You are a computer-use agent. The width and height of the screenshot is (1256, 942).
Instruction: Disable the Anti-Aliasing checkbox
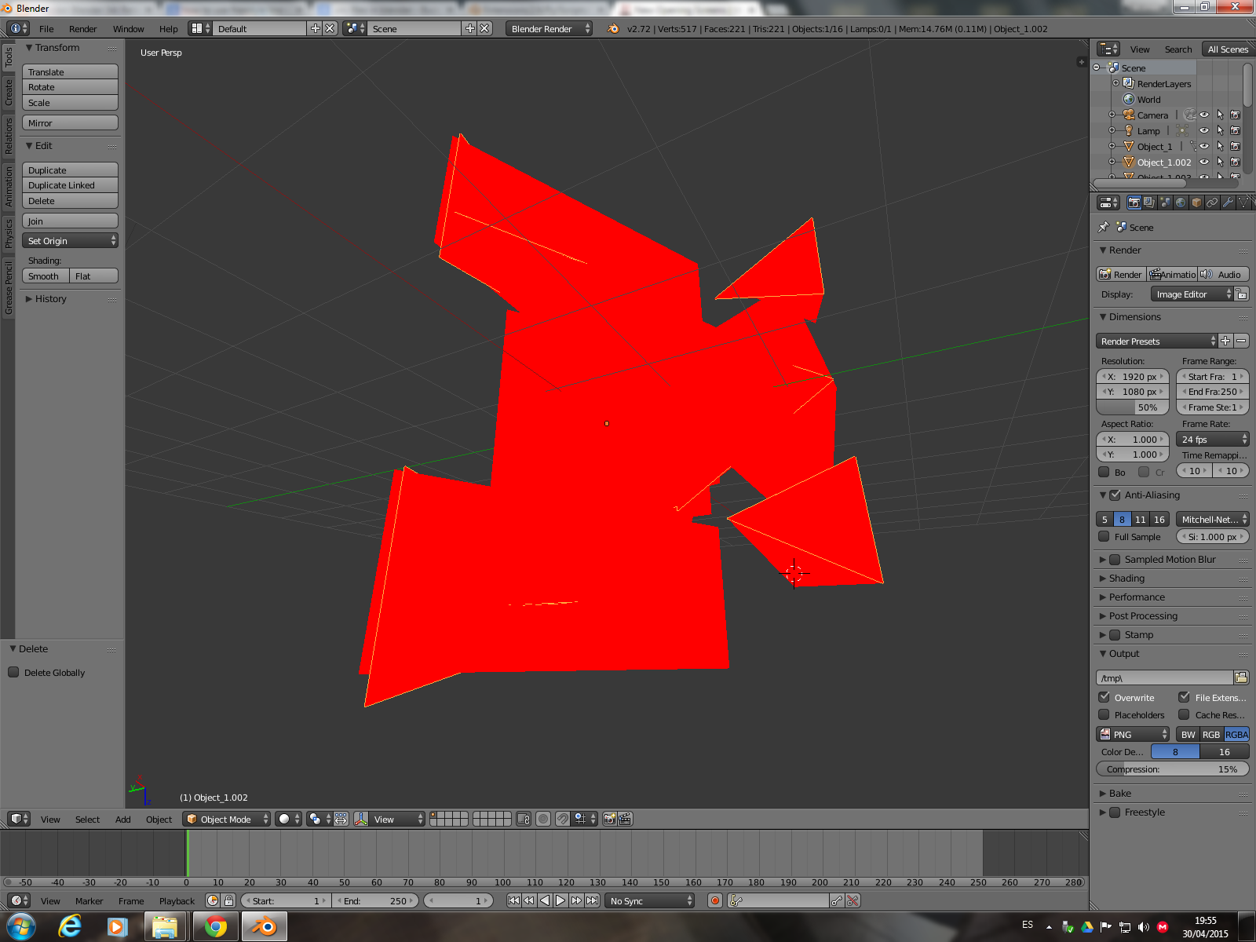[1115, 495]
